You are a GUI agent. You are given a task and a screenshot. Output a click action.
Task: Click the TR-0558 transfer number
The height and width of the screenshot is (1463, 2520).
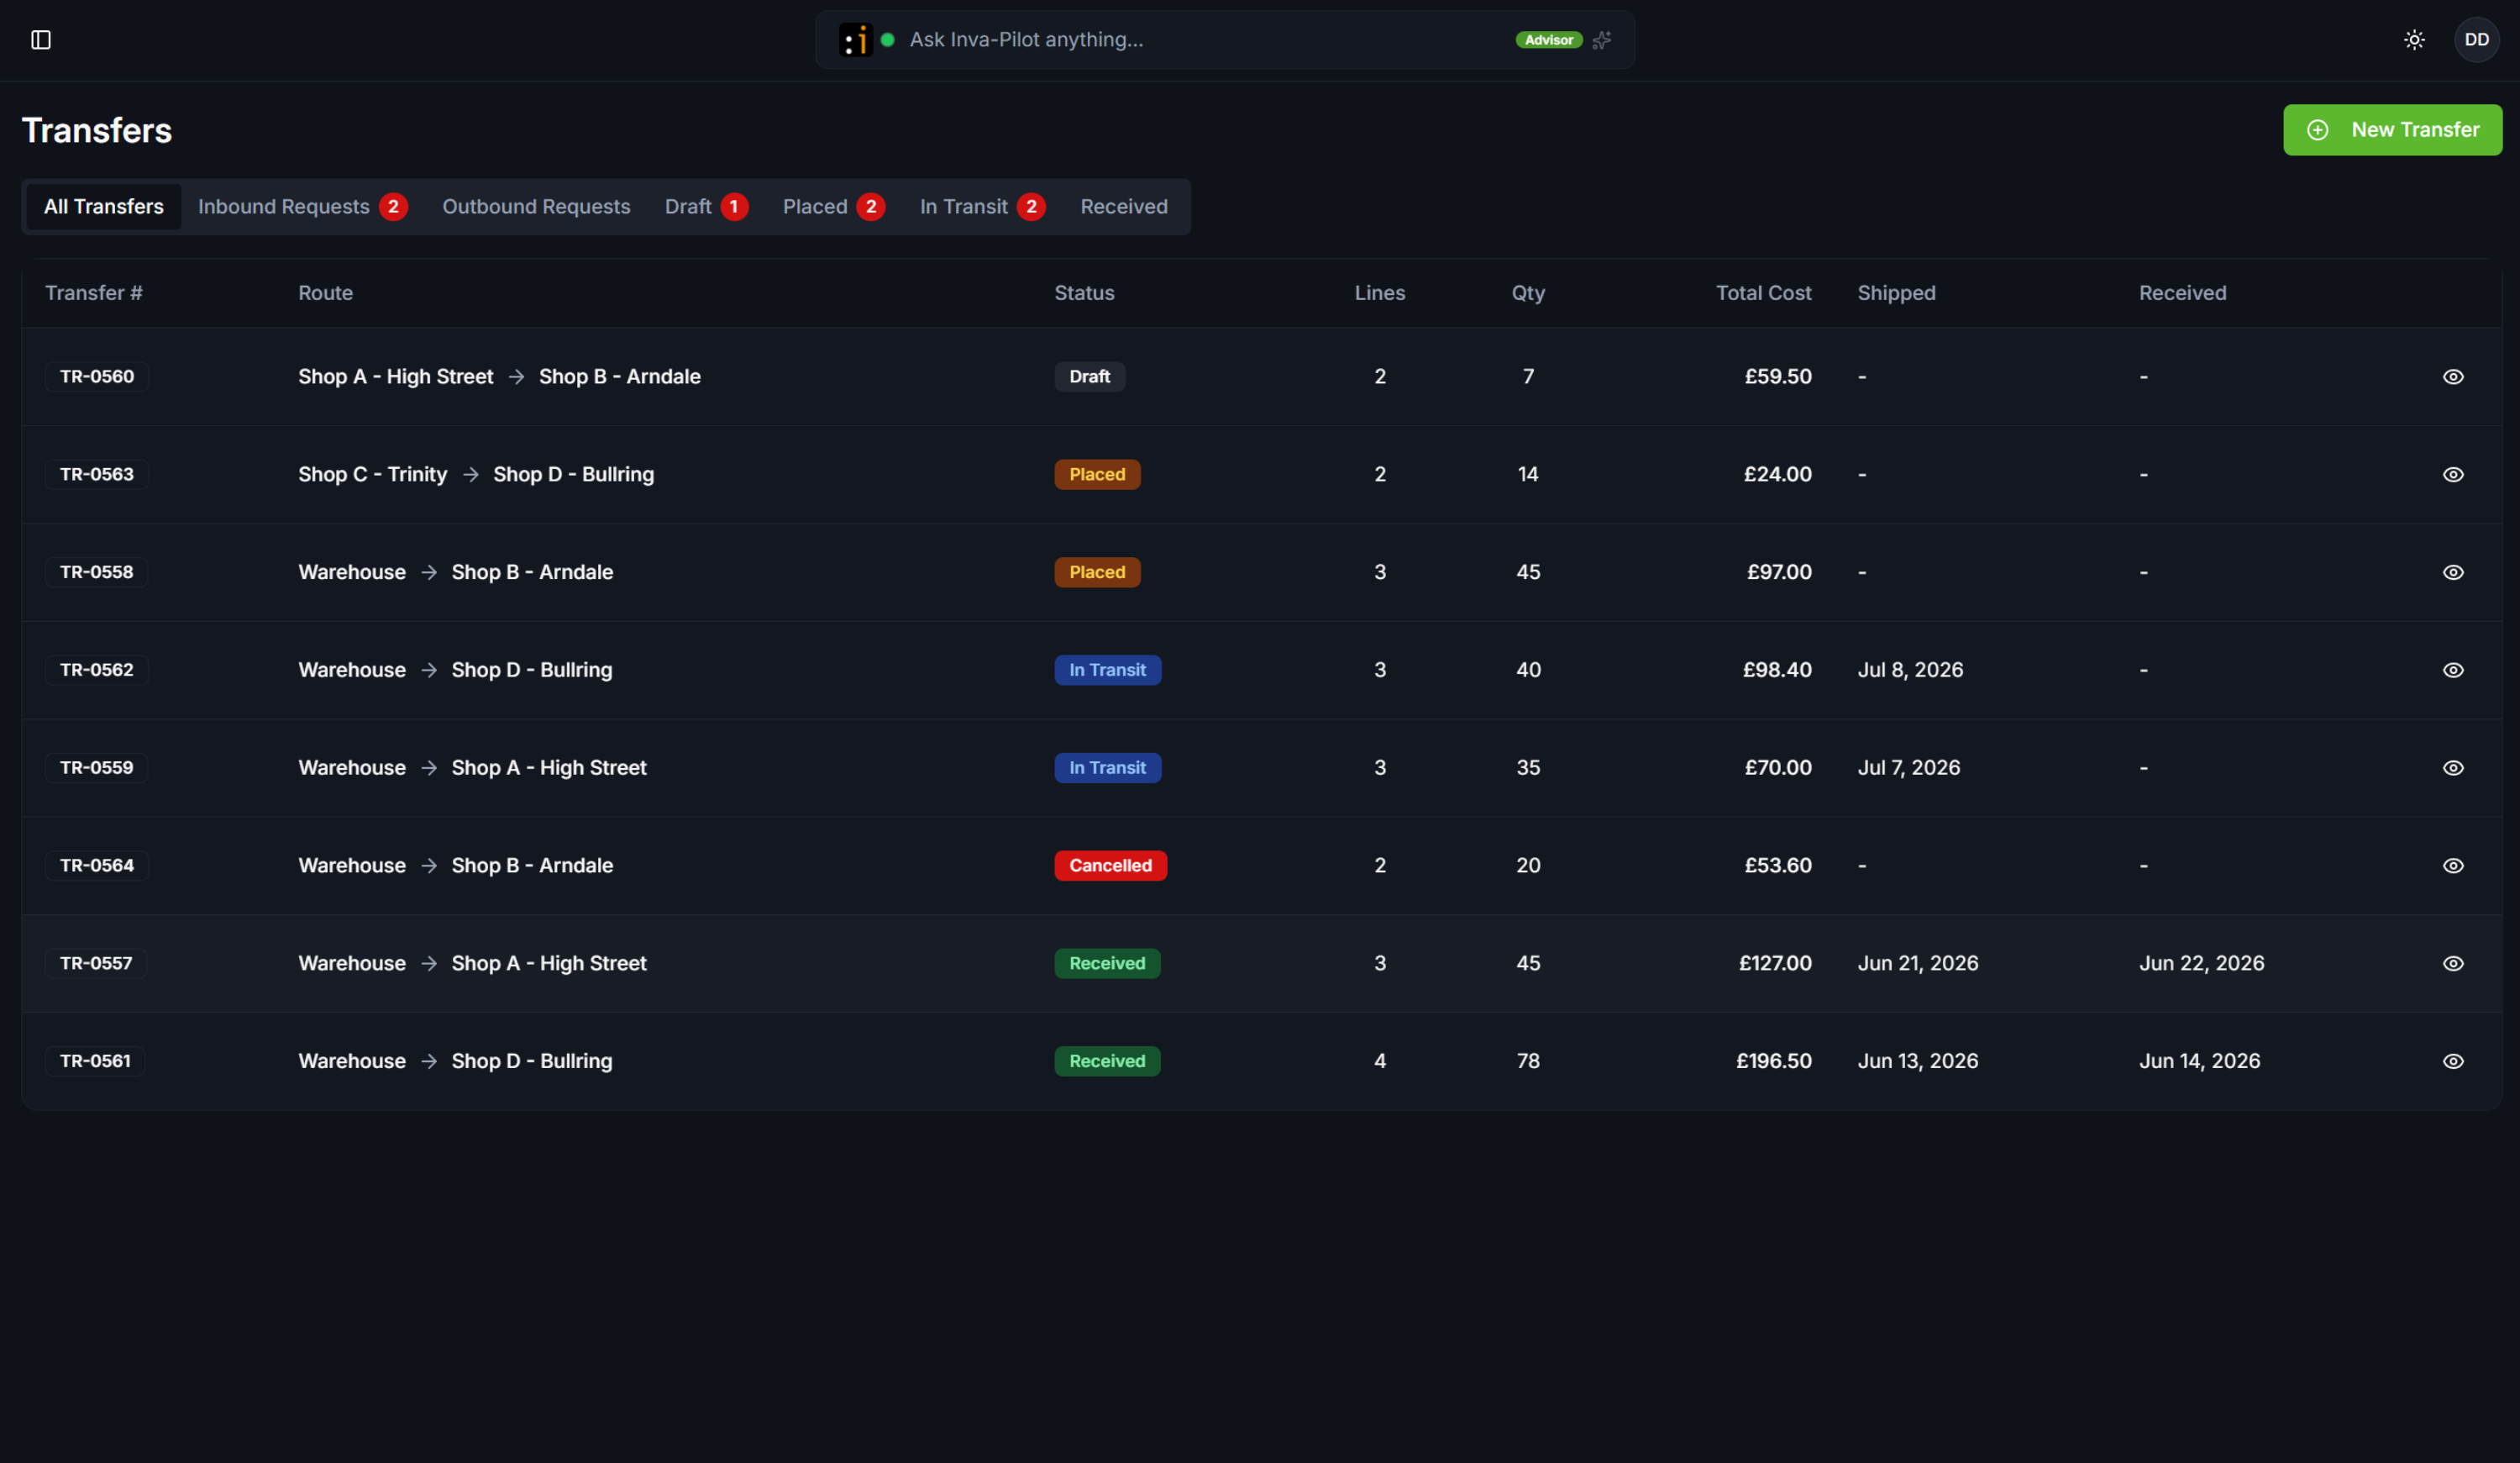96,572
